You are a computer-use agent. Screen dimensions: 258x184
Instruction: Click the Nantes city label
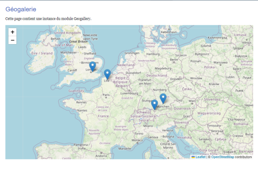tap(82, 110)
